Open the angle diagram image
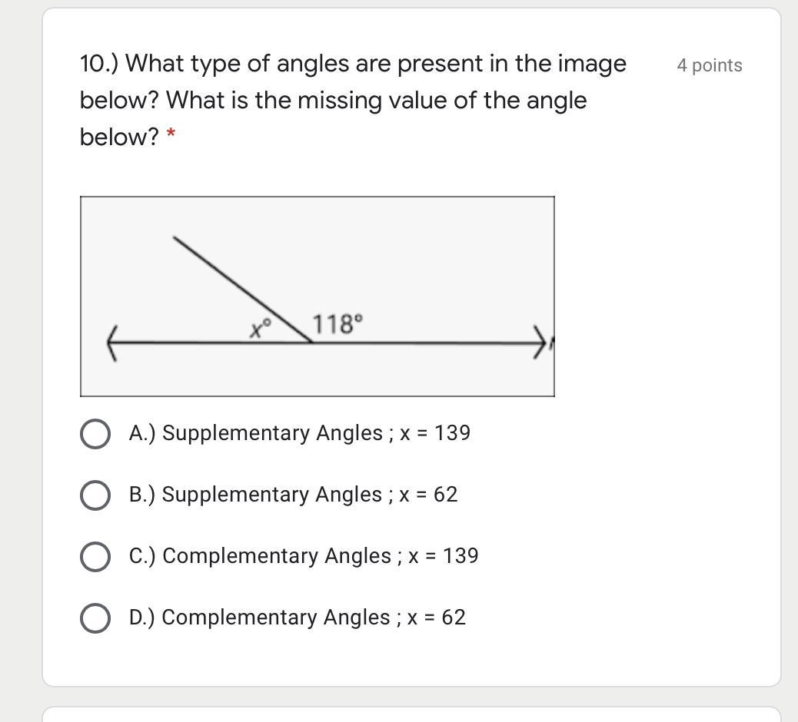Viewport: 798px width, 722px height. pos(317,296)
